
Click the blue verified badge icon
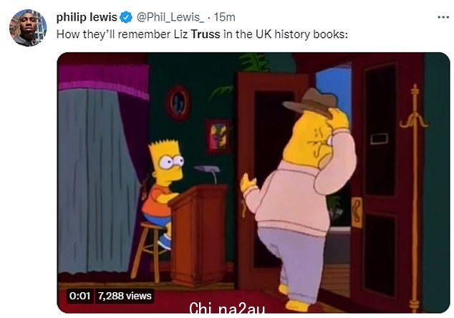click(126, 17)
